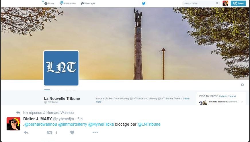Open Didier J. MARY's tweet avatar
This screenshot has width=250, height=142.
(13, 124)
